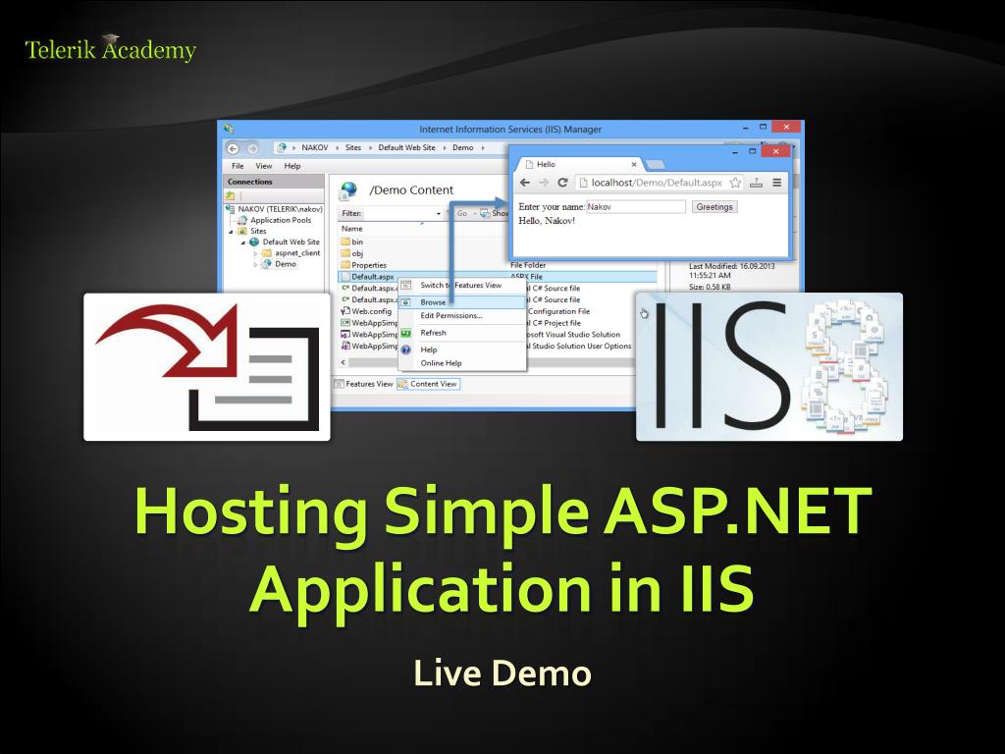Click Sites in the breadcrumb path

coord(353,148)
